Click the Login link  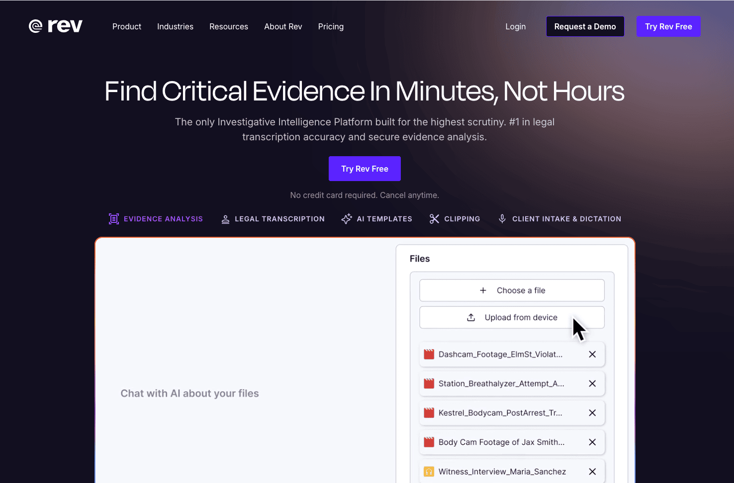(516, 26)
